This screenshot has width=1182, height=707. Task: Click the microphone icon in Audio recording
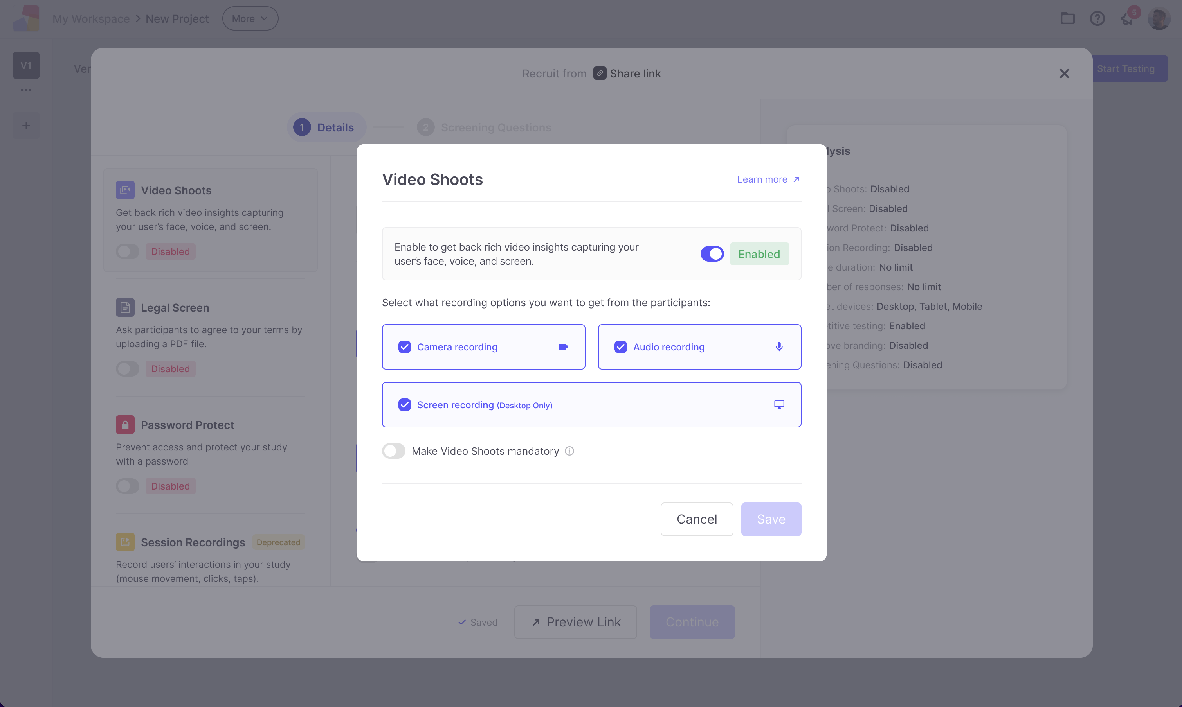[x=779, y=347]
